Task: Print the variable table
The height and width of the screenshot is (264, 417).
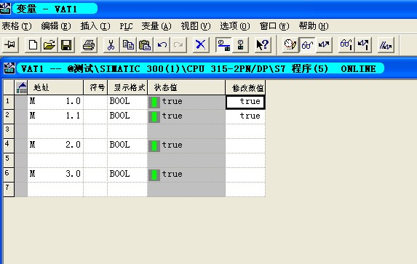Action: (89, 44)
